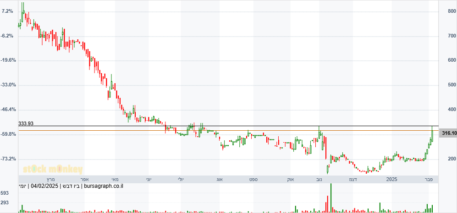Click the current price tag 316.10
The height and width of the screenshot is (213, 457).
tap(448, 133)
